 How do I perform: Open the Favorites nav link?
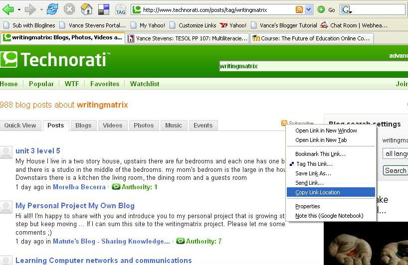tap(105, 84)
